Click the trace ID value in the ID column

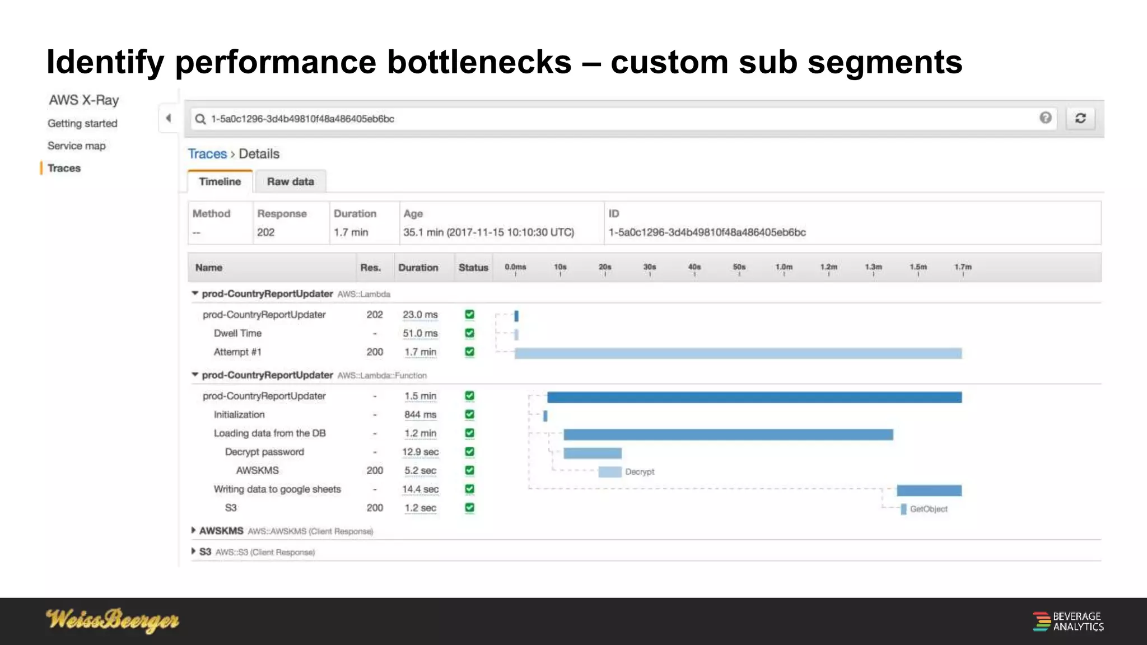coord(707,232)
